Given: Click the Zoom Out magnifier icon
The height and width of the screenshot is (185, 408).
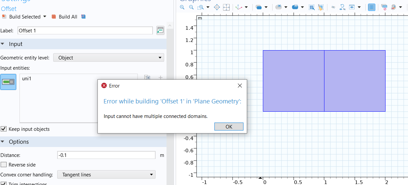Looking at the screenshot, I should coord(191,7).
